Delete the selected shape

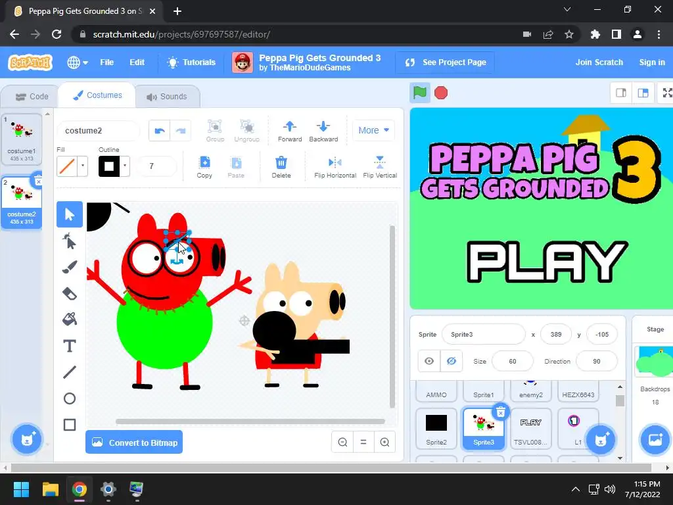(x=281, y=167)
